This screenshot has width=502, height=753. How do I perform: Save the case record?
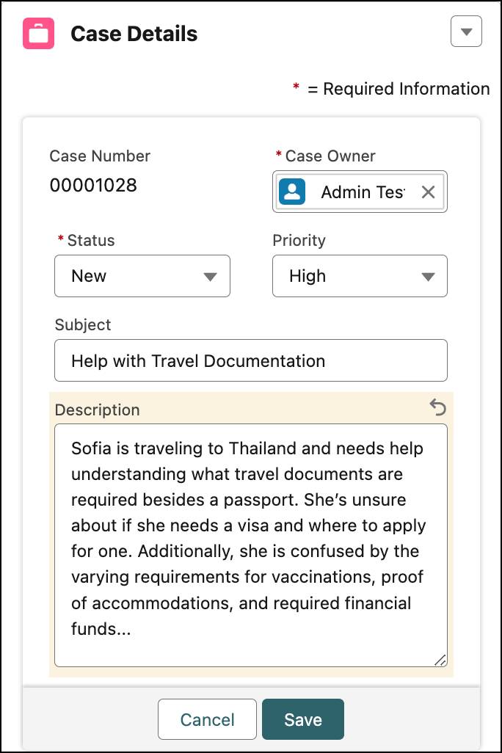click(303, 719)
